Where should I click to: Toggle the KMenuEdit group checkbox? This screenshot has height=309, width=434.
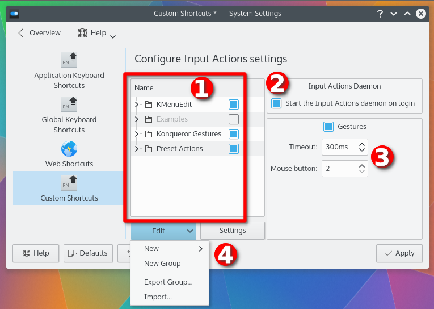coord(234,105)
